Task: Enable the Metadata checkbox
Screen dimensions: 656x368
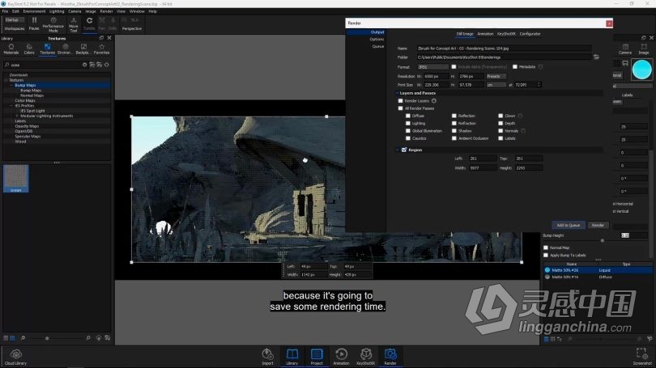Action: 515,67
